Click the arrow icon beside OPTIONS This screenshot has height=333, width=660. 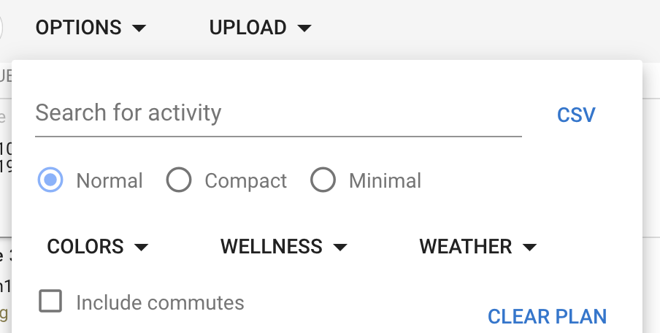tap(139, 28)
